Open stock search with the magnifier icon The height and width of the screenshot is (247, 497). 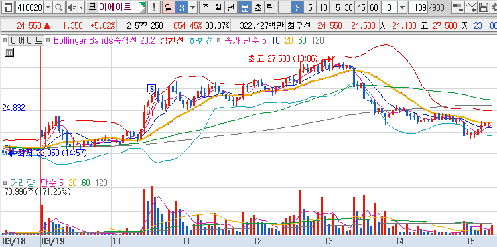(58, 7)
